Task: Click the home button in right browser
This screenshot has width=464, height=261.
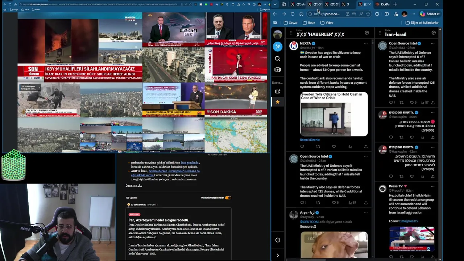Action: tap(301, 14)
